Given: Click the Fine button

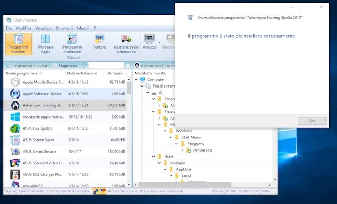Looking at the screenshot, I should (312, 121).
